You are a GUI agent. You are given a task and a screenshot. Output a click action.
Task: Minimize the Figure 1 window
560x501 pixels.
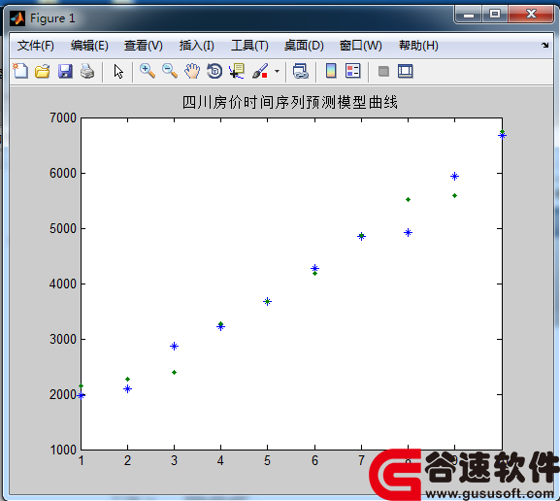(469, 15)
